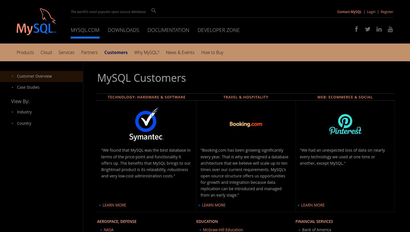The height and width of the screenshot is (232, 410).
Task: Click the search magnifier icon
Action: [x=154, y=11]
